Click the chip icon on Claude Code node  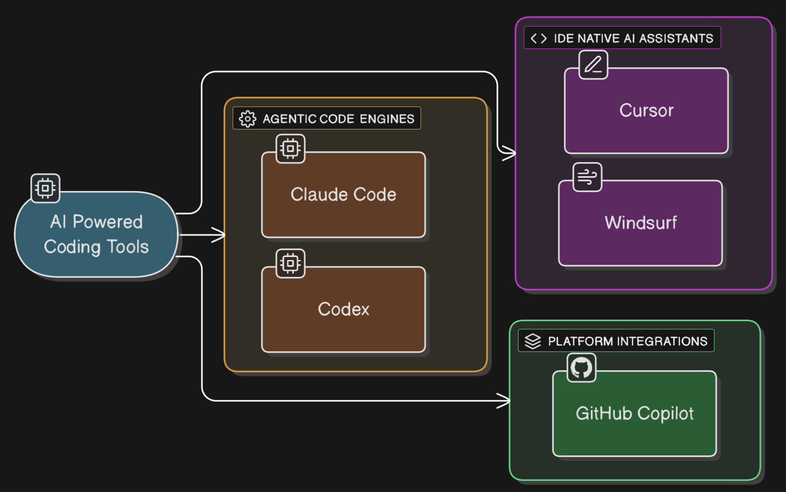290,149
